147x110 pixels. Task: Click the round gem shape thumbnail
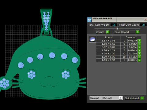point(92,39)
